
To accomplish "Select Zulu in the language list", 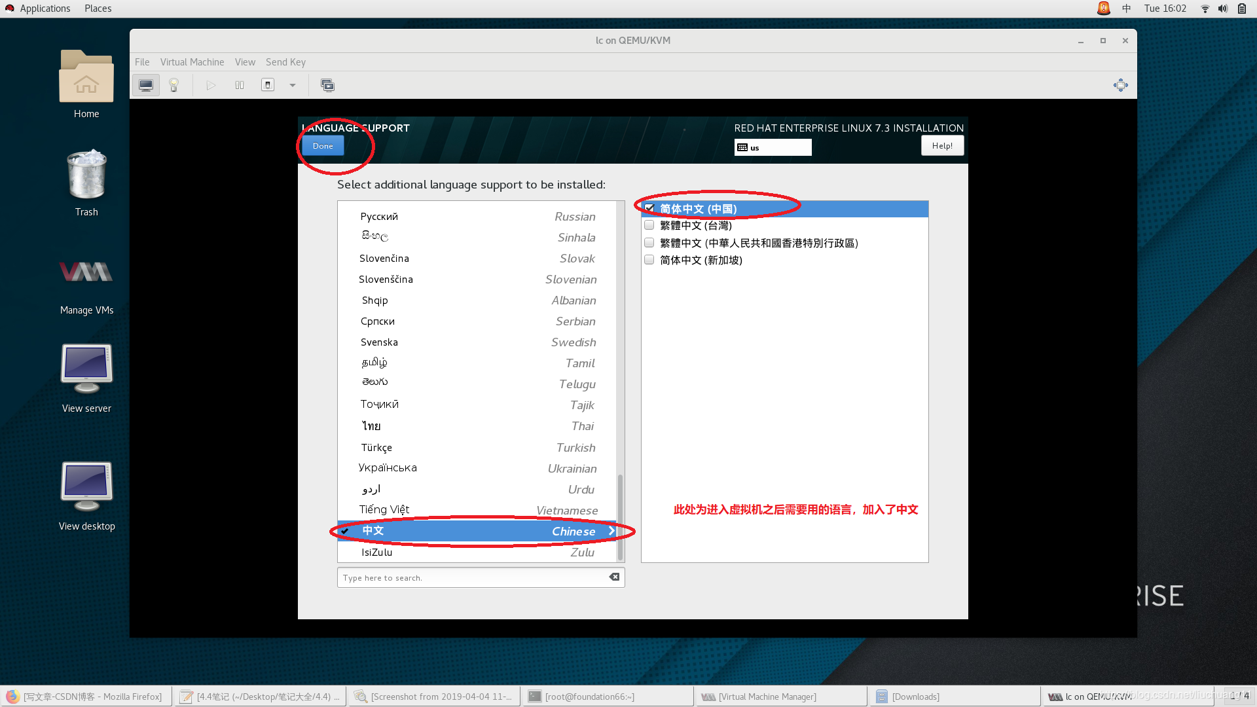I will (477, 553).
